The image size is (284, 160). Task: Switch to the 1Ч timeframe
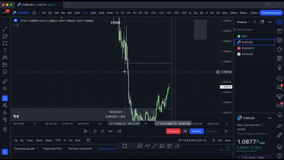coord(117,13)
